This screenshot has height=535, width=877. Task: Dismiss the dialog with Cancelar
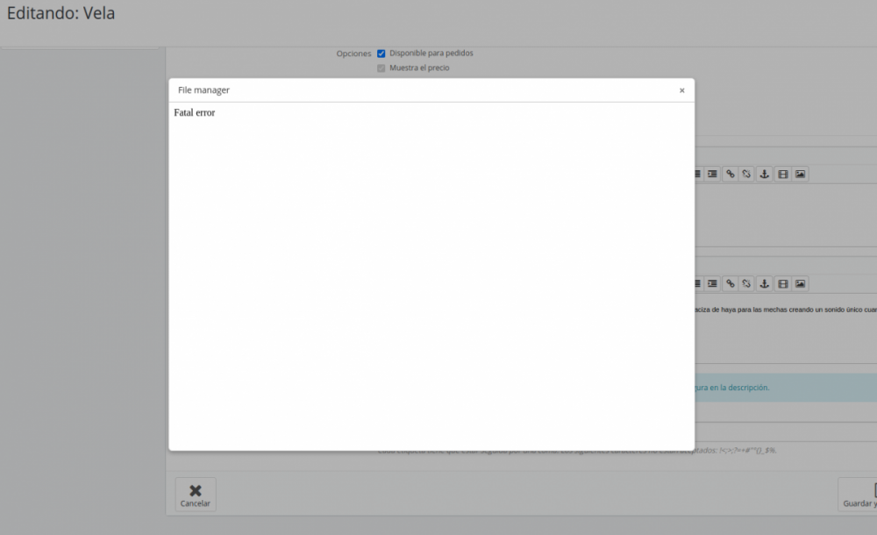(x=195, y=494)
